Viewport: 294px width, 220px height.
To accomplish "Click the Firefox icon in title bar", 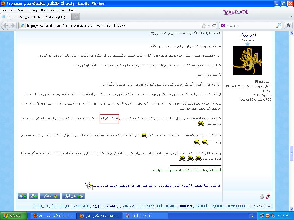I will point(3,3).
